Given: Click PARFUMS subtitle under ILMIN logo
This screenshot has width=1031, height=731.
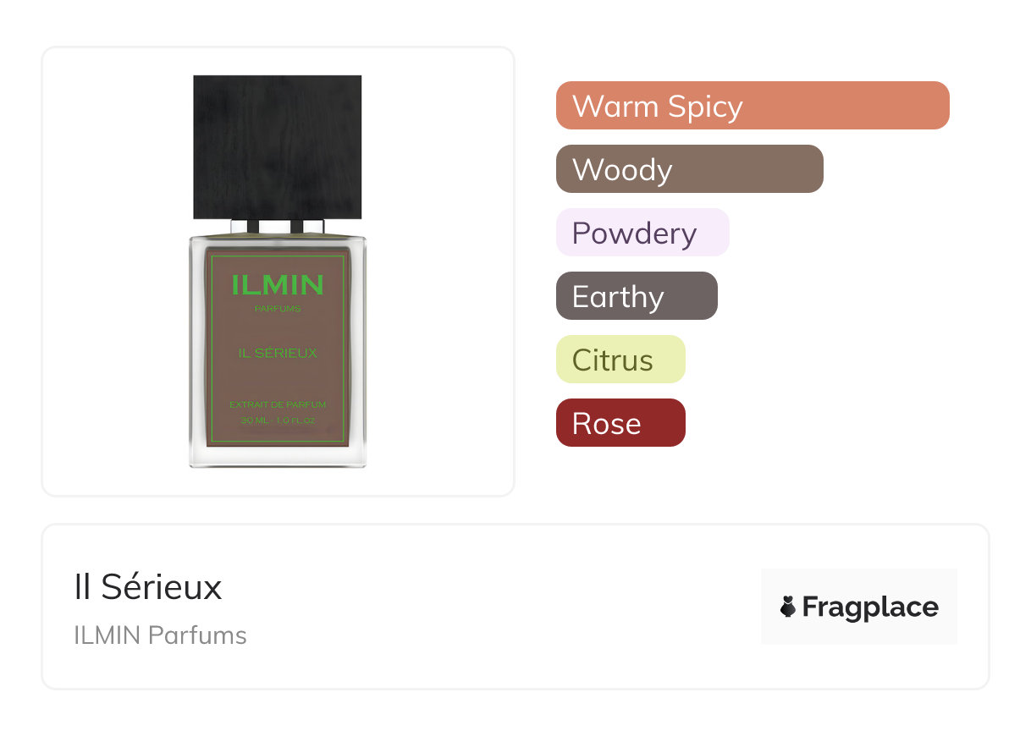Looking at the screenshot, I should point(277,309).
